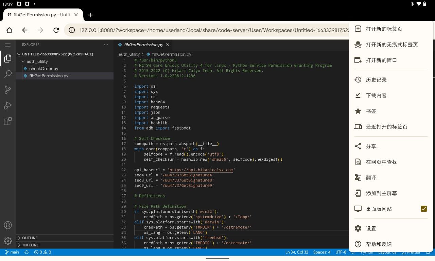Expand the OUTLINE panel

pyautogui.click(x=65, y=238)
